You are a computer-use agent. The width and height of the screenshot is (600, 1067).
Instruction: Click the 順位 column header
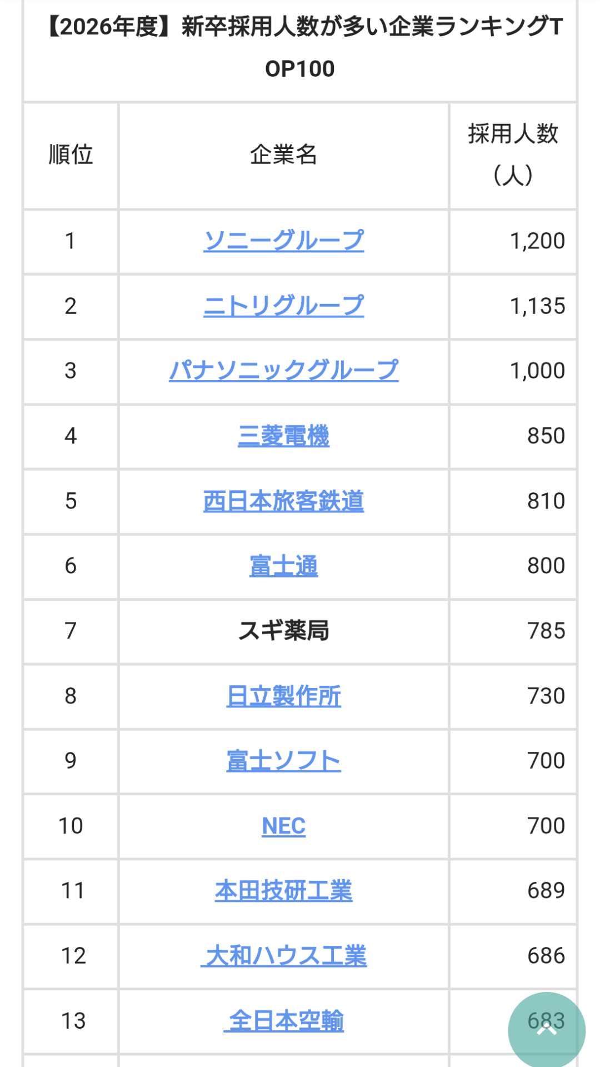point(71,154)
